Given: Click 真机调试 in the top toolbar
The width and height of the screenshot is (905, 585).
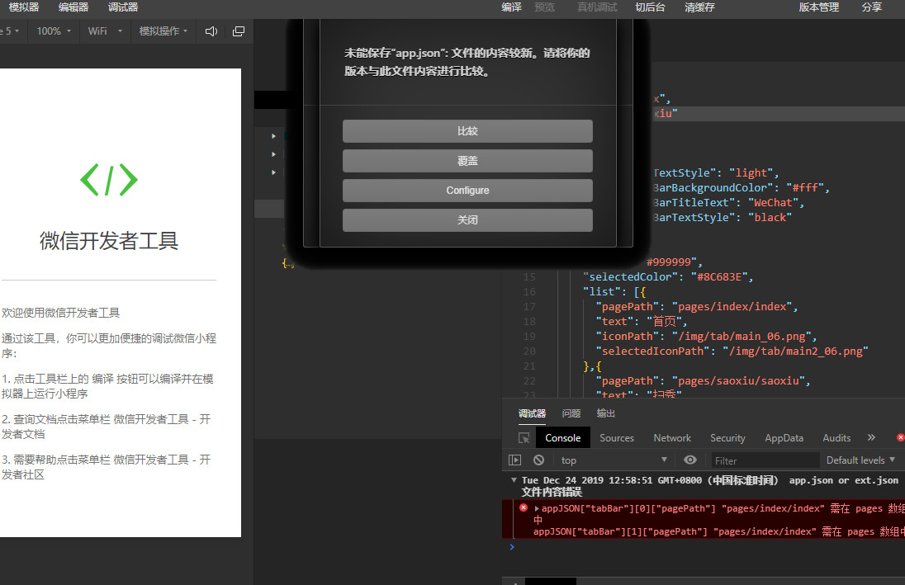Looking at the screenshot, I should (597, 7).
